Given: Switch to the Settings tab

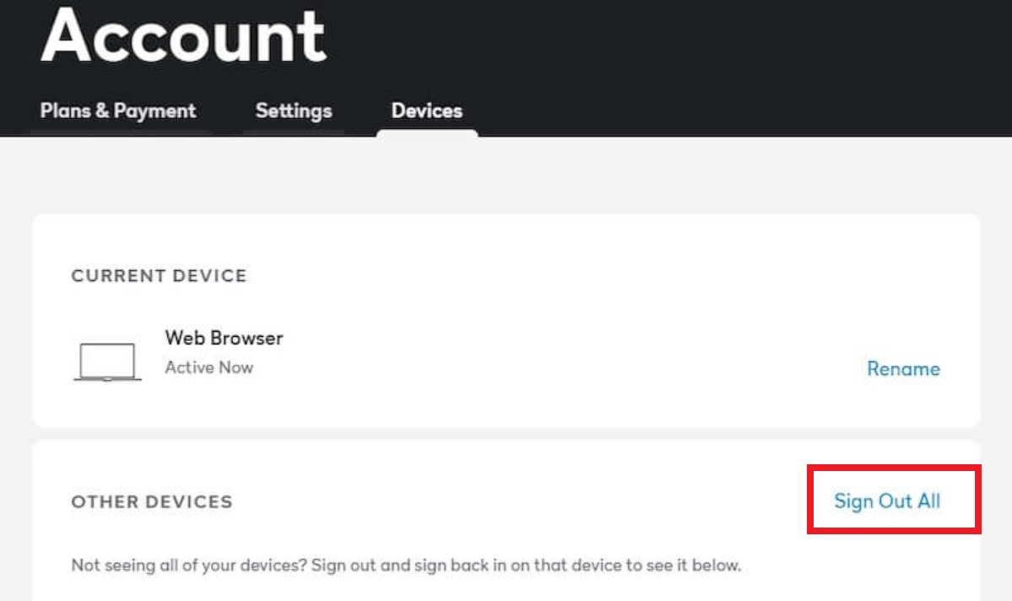Looking at the screenshot, I should (x=294, y=111).
